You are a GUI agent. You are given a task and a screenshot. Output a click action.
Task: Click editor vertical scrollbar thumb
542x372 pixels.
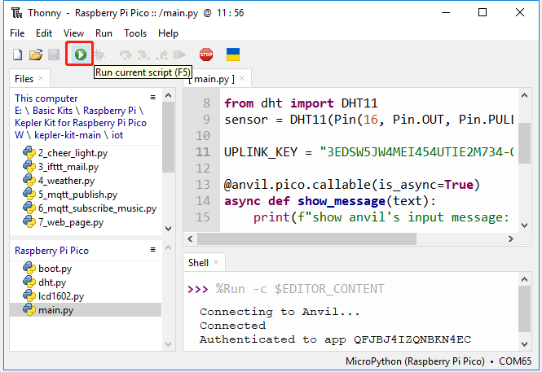(x=524, y=143)
